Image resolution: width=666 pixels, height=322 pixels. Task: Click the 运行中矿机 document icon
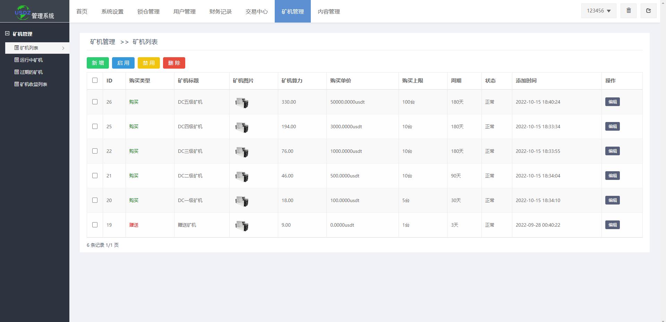pos(16,60)
